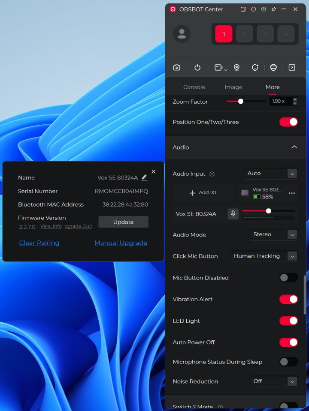Collapse the Audio section
309x411 pixels.
[x=294, y=147]
